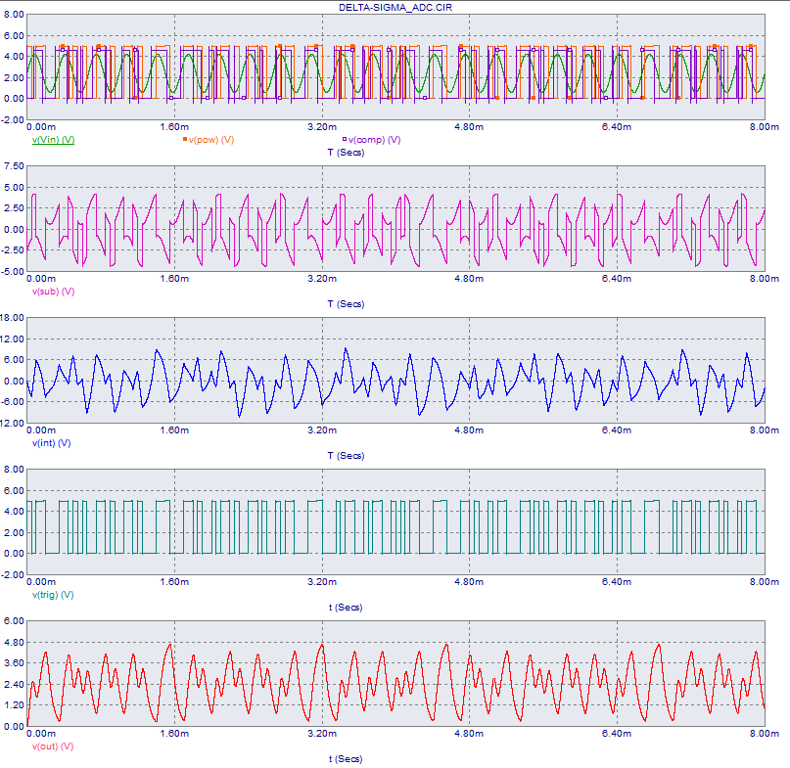Click the v(int) (V) trace label

52,443
